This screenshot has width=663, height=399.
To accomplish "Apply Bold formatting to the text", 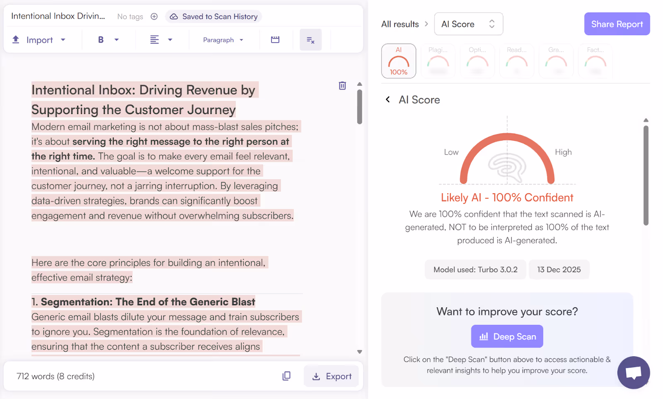I will [x=100, y=39].
